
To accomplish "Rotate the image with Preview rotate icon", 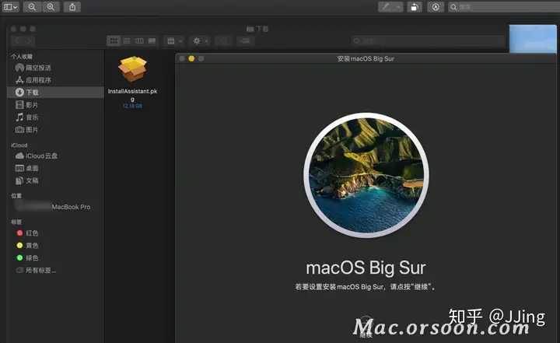I will coord(415,7).
